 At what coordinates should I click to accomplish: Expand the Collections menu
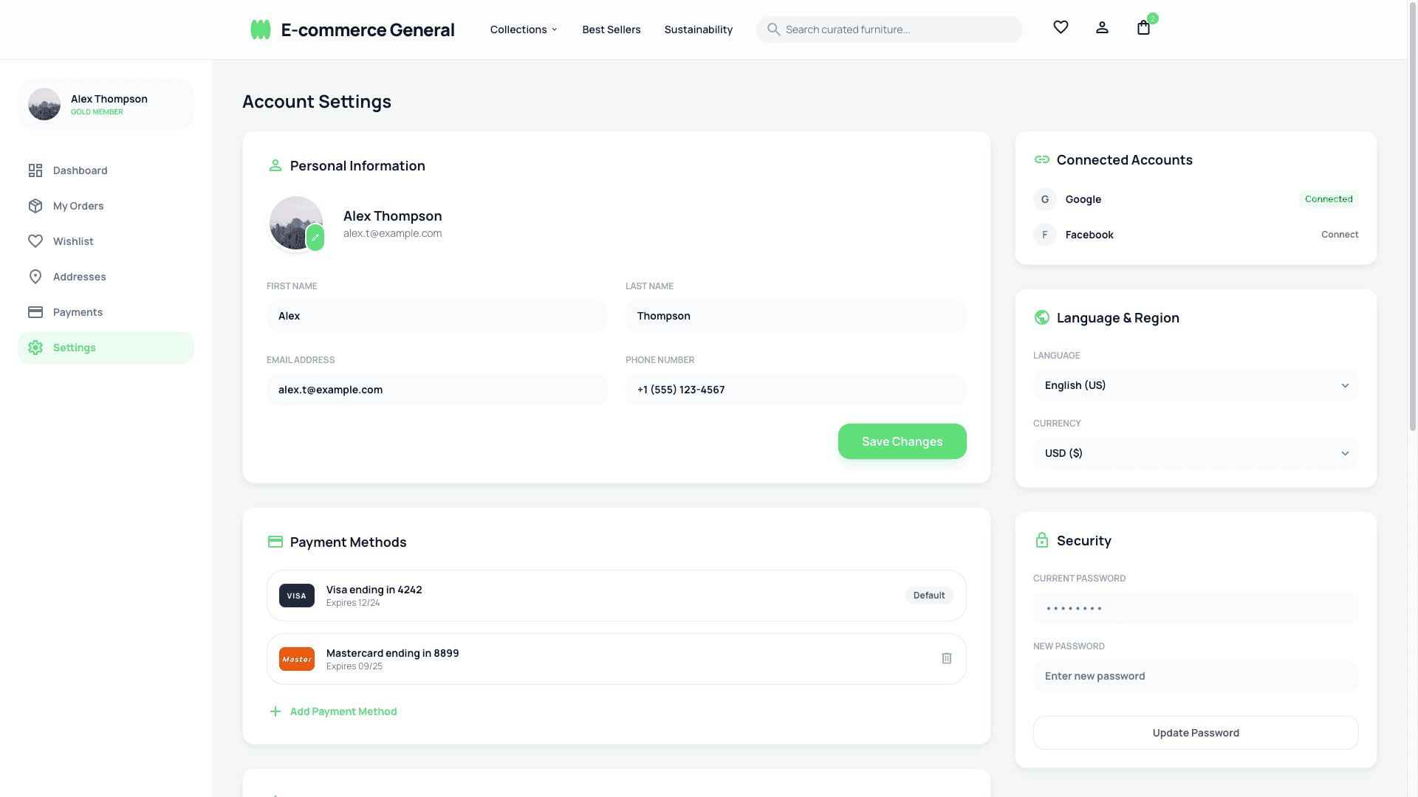point(523,30)
